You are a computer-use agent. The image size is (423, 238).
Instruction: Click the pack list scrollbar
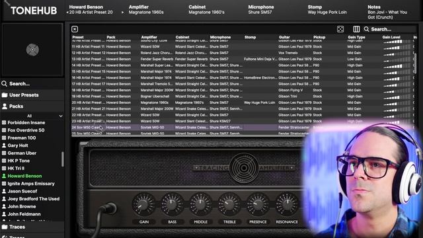click(63, 159)
